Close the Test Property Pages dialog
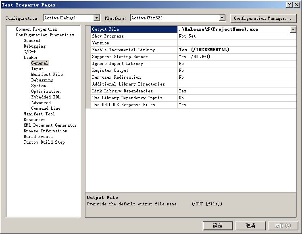Image resolution: width=302 pixels, height=234 pixels. 296,5
